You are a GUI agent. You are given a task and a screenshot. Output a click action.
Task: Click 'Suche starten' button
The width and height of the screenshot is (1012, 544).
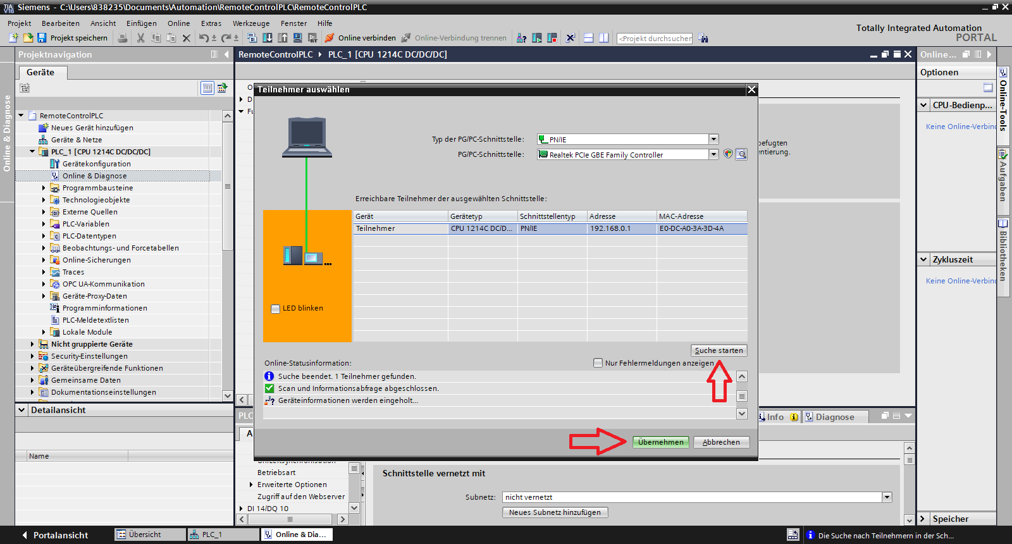pos(719,350)
